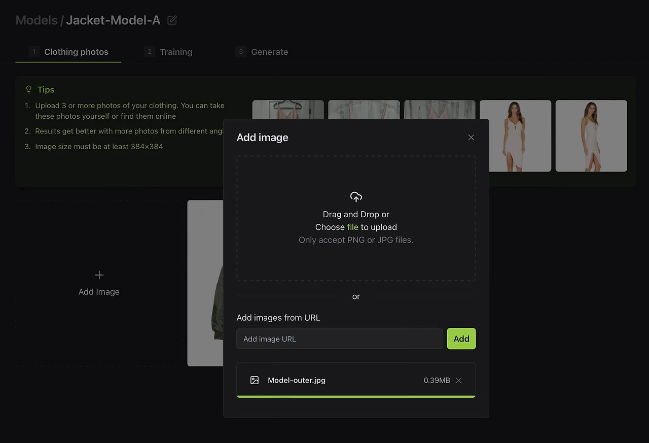Close the Add image dialog
Screen dimensions: 649x443
471,138
